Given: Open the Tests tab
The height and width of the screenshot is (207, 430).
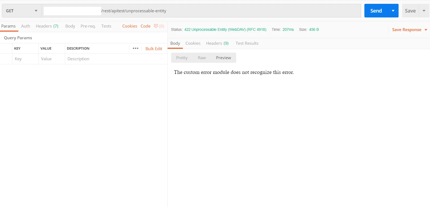Looking at the screenshot, I should click(106, 26).
